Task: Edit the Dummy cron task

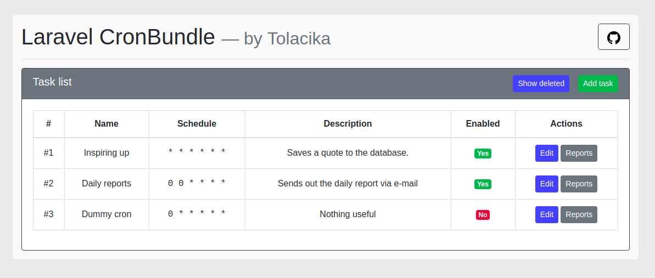Action: (x=546, y=214)
